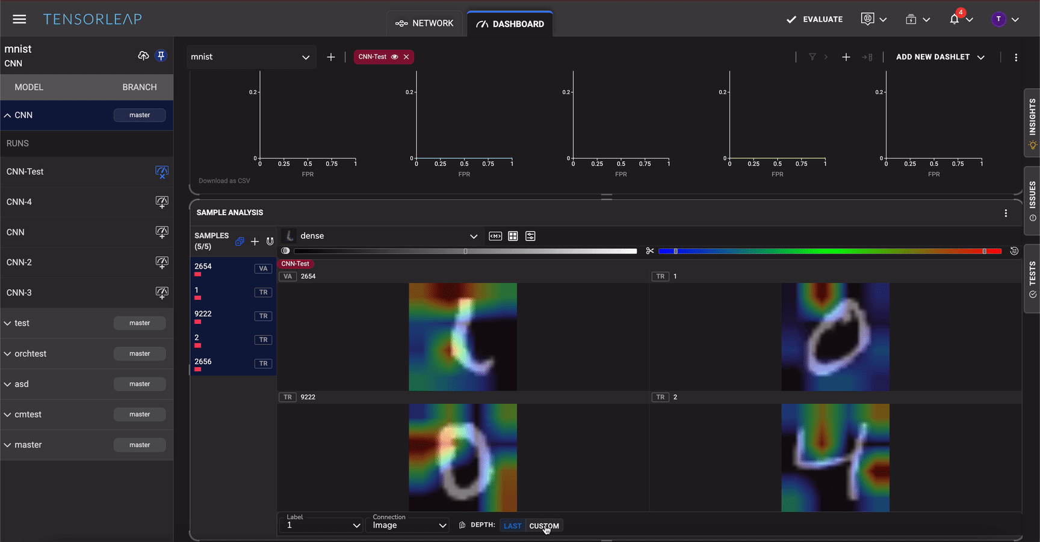Viewport: 1040px width, 542px height.
Task: Open the hamburger menu
Action: click(x=19, y=19)
